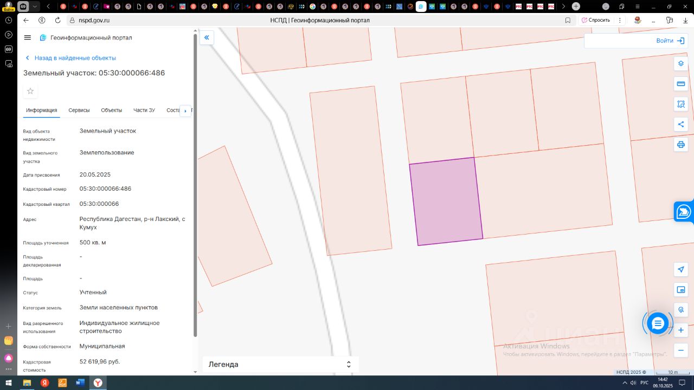Click the date value 20.05.2025

tap(95, 175)
